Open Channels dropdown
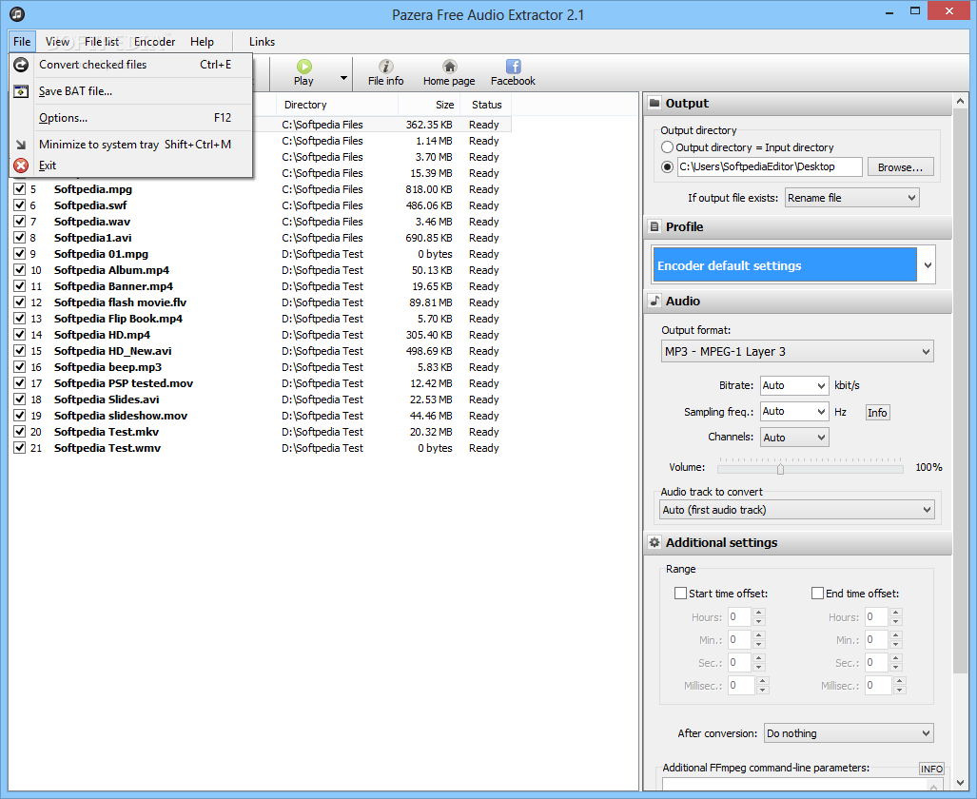This screenshot has height=799, width=977. pyautogui.click(x=794, y=438)
